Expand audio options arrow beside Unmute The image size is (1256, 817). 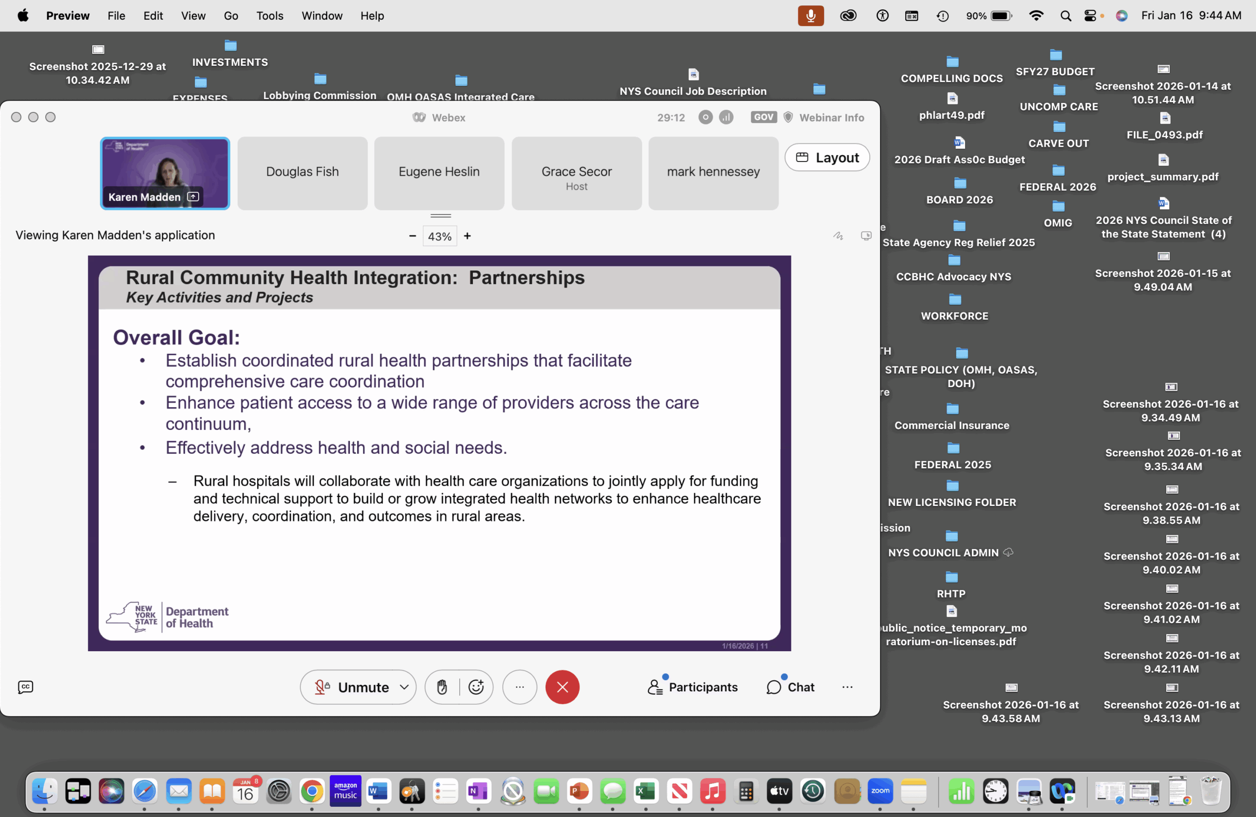(x=404, y=686)
